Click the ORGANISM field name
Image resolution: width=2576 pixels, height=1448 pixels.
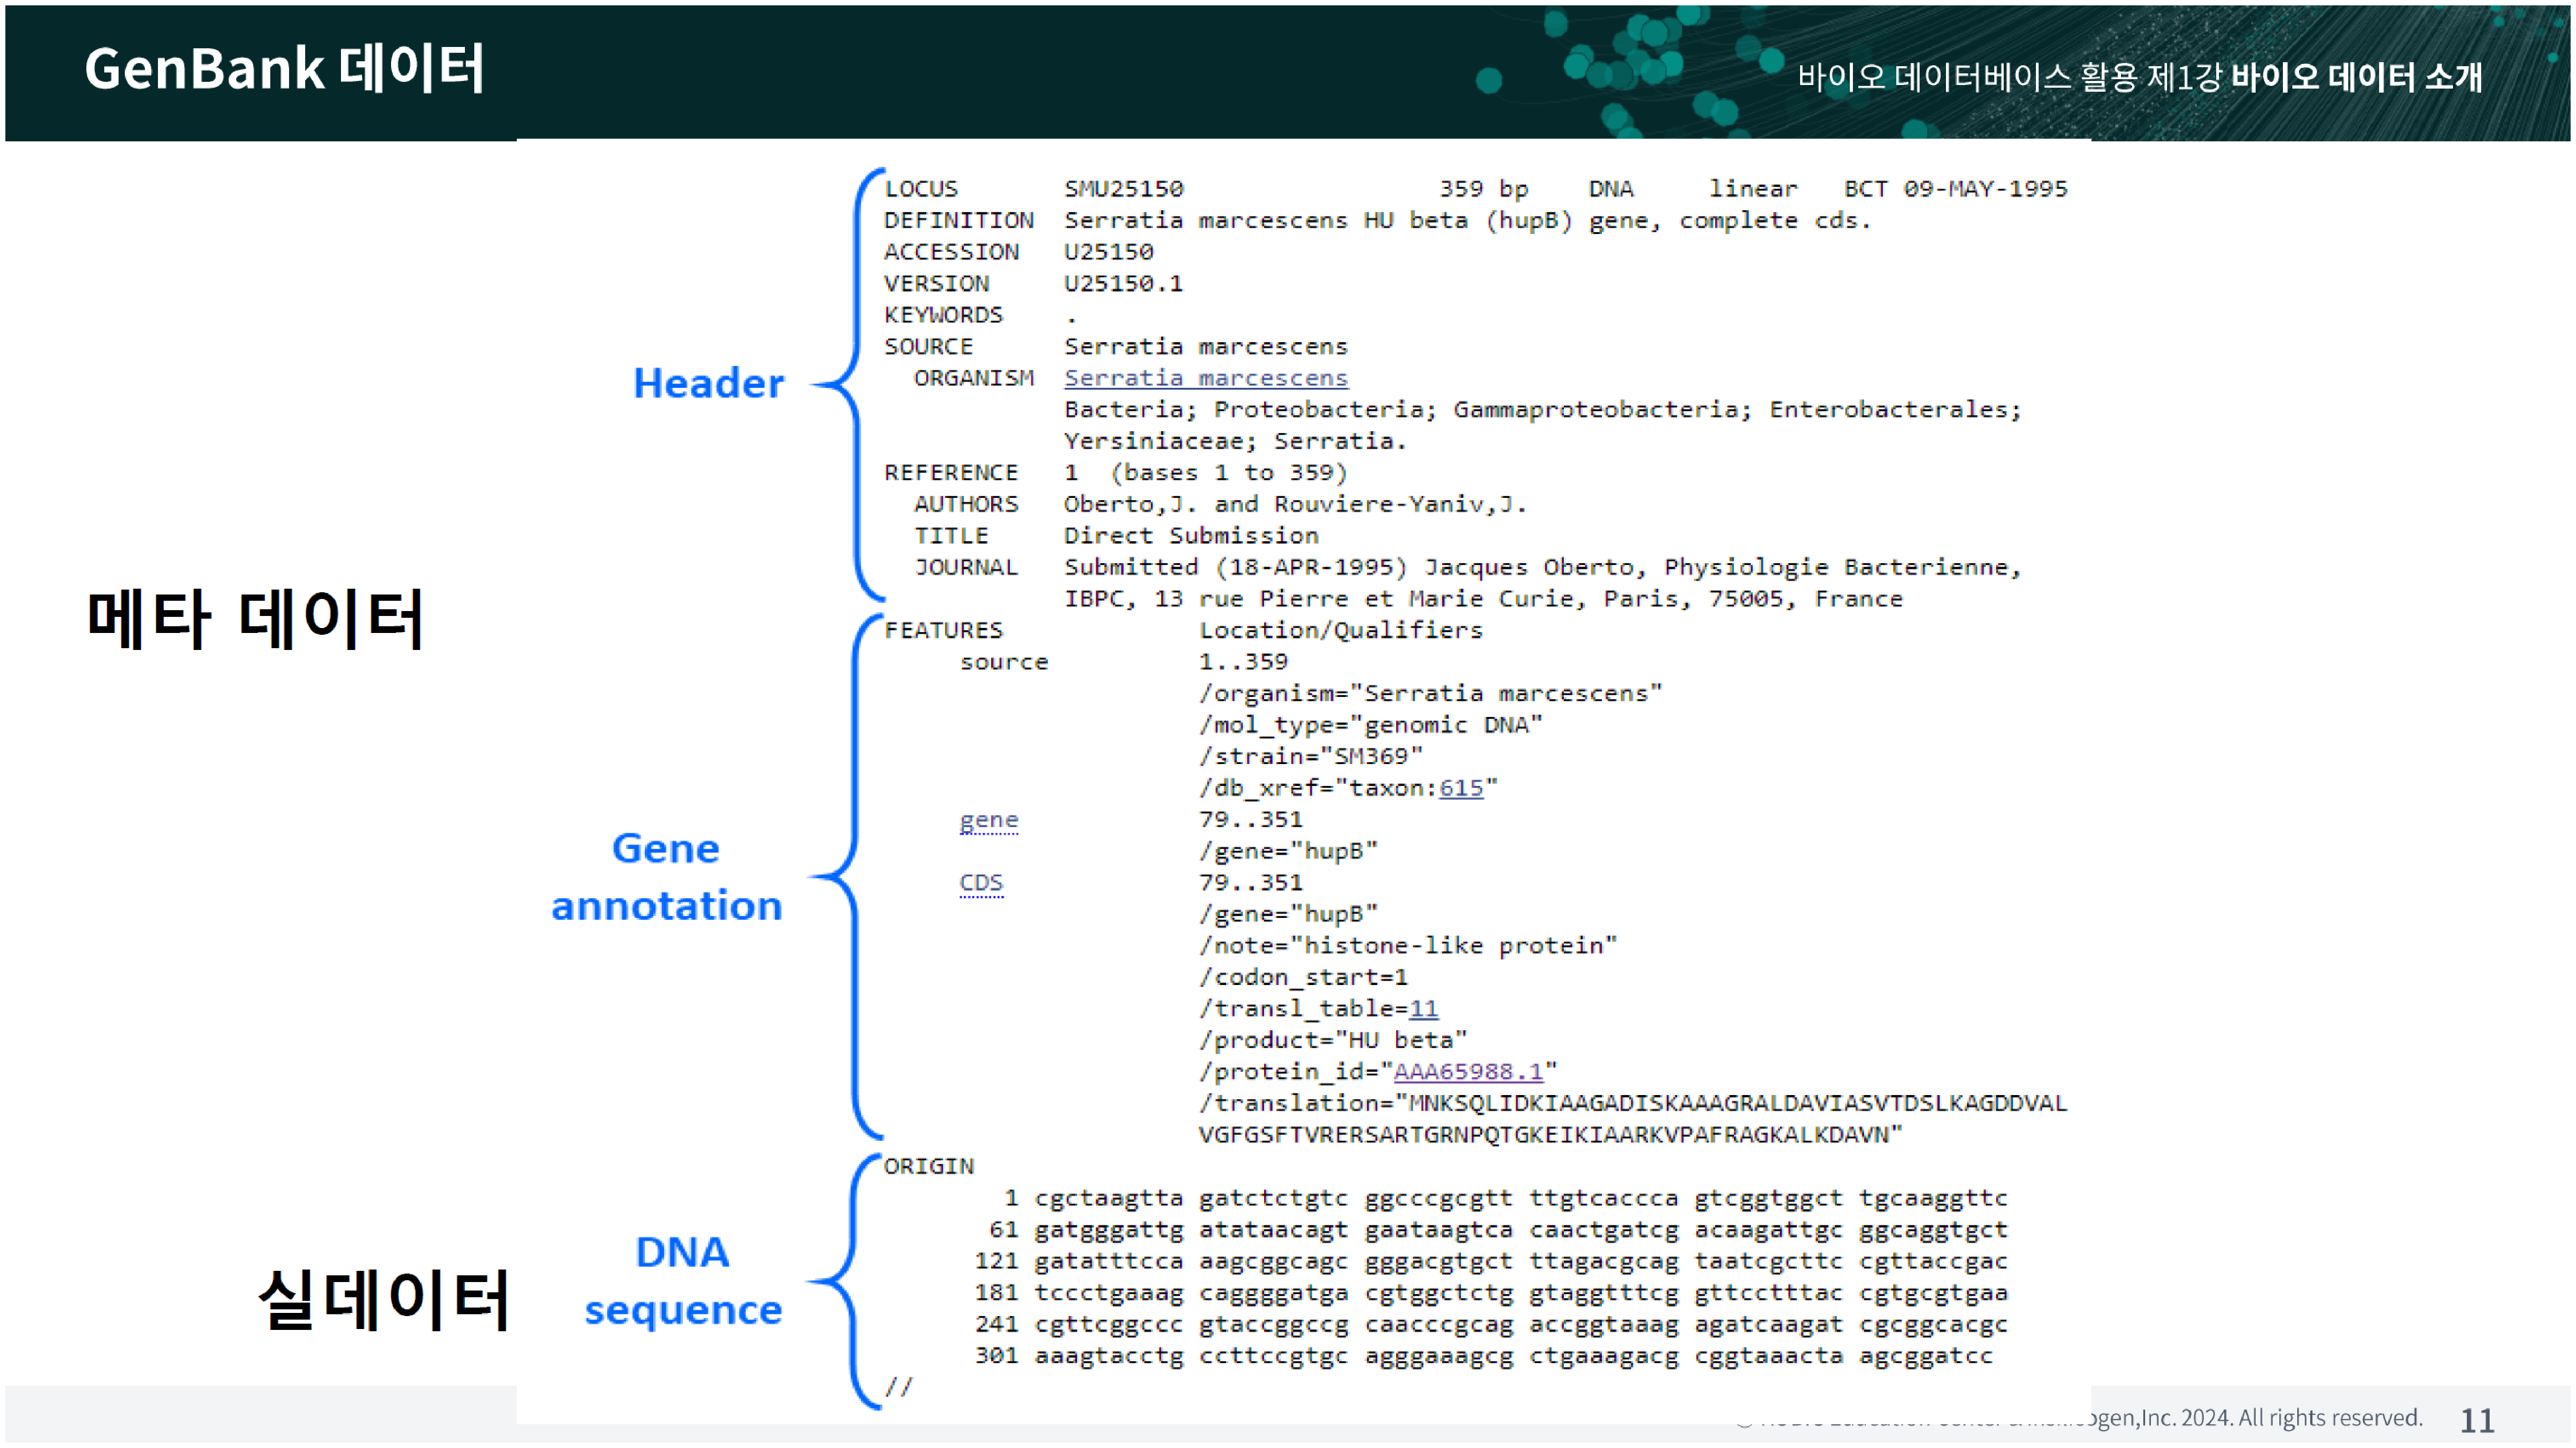(x=973, y=378)
